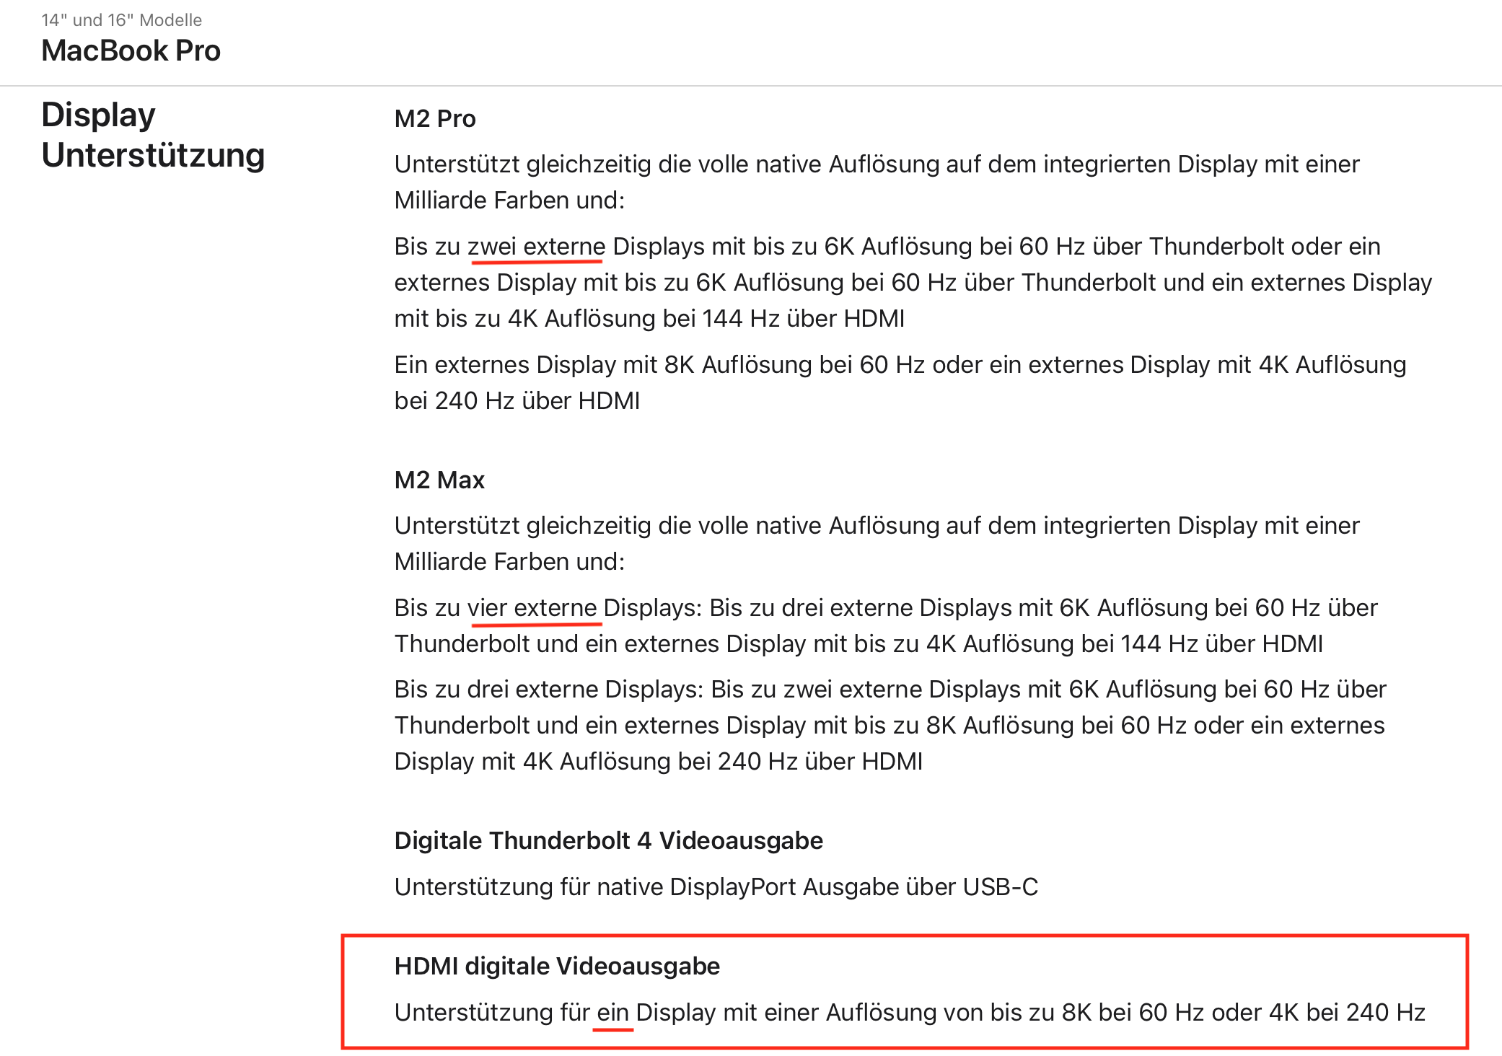Click the M2 Pro subheading

click(x=435, y=118)
